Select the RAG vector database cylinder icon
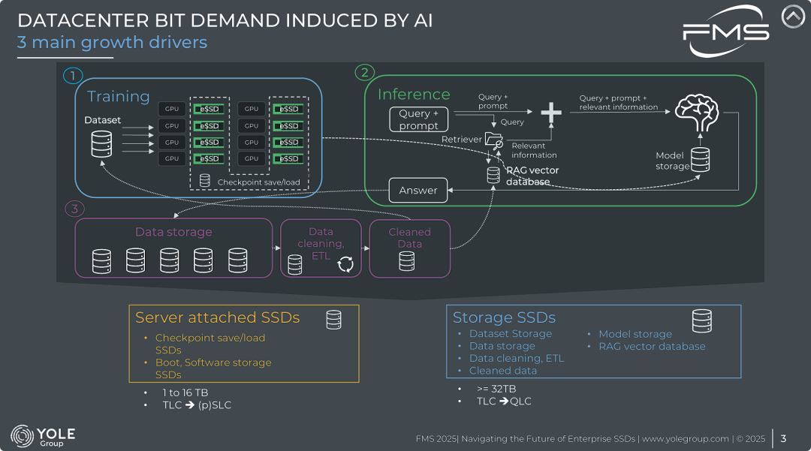 493,175
